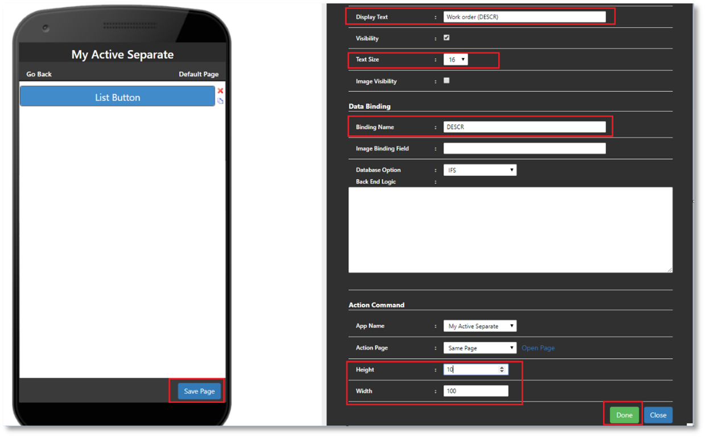Select the blue List Button widget
Image resolution: width=705 pixels, height=437 pixels.
(117, 97)
